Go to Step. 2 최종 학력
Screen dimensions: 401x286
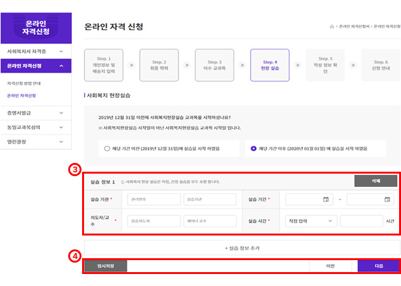159,65
